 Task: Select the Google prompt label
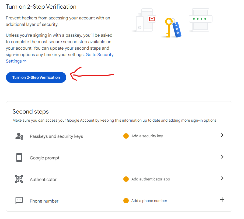[44, 158]
